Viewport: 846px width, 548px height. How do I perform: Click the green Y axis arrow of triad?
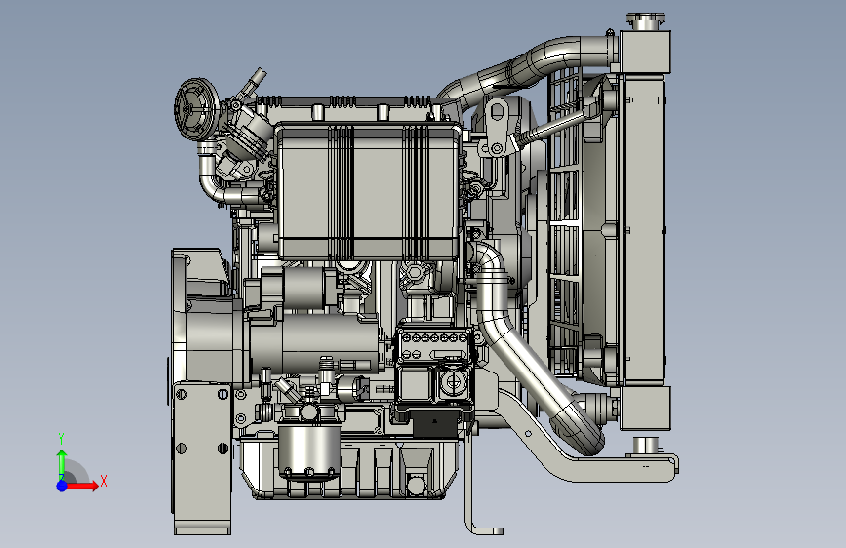coord(61,464)
